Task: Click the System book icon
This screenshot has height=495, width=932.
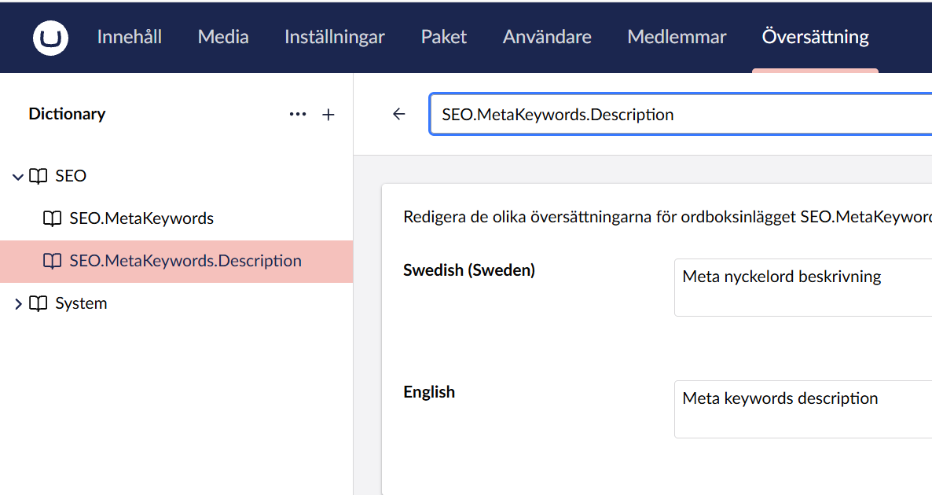Action: (39, 303)
